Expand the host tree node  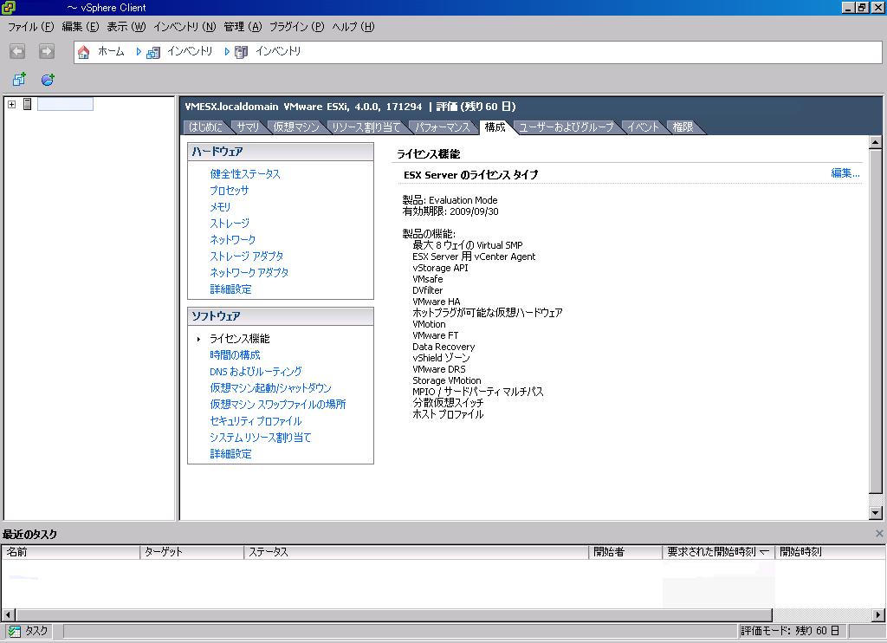(11, 104)
